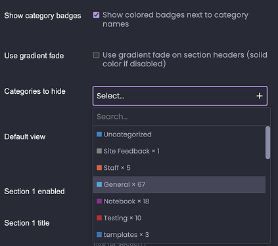Click the Use gradient fade setting label
The image size is (278, 246).
click(34, 56)
